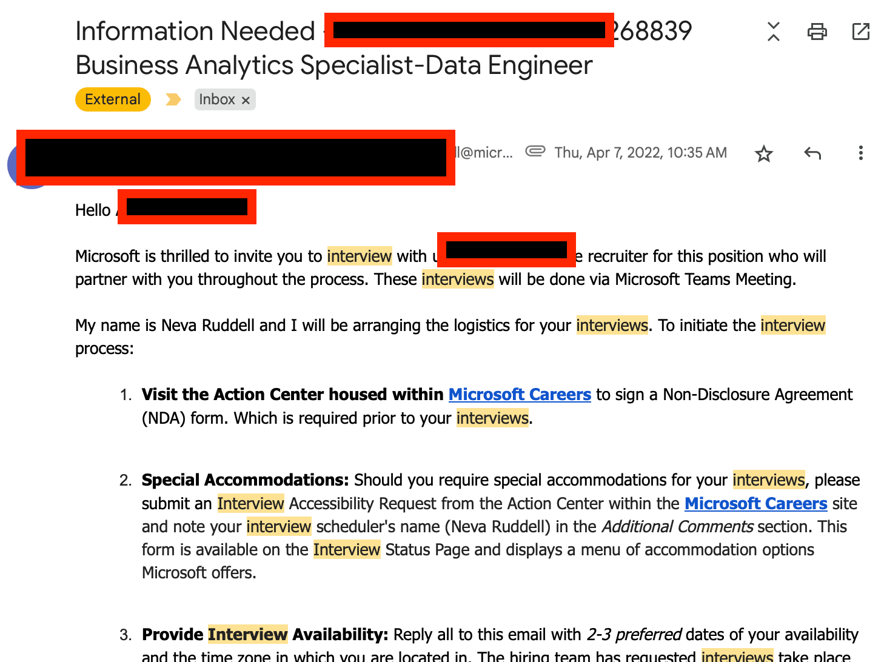Open Microsoft Careers link in Special Accommodations
Image resolution: width=884 pixels, height=662 pixels.
755,504
